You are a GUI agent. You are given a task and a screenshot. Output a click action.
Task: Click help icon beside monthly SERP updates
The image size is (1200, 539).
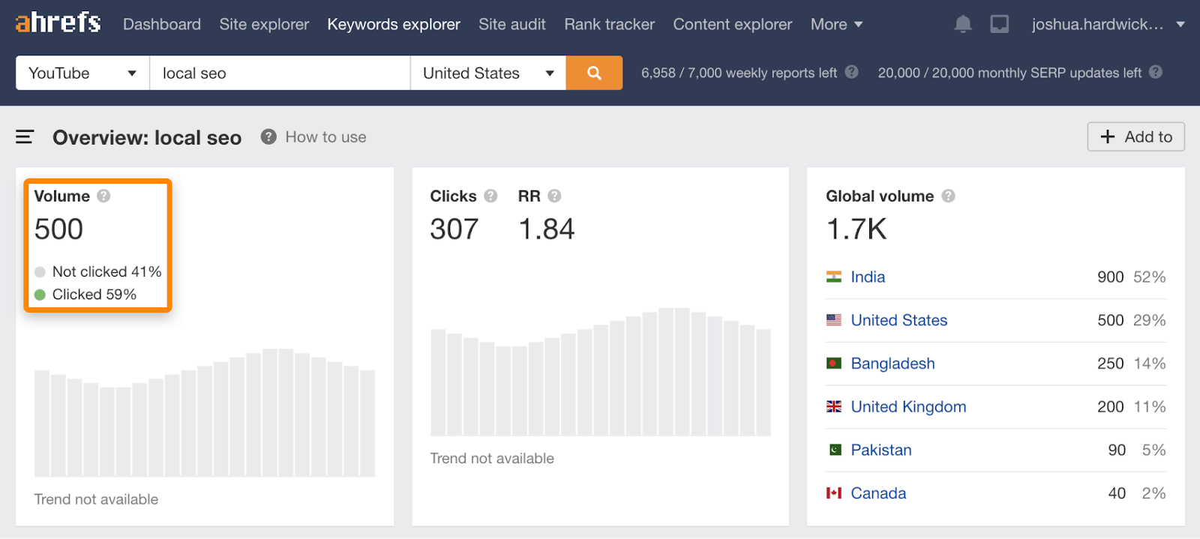coord(1156,72)
